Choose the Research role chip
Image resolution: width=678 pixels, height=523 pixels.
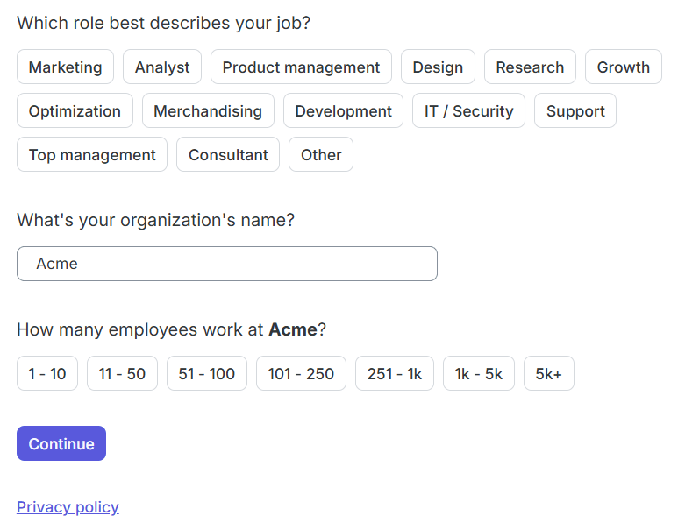click(530, 67)
